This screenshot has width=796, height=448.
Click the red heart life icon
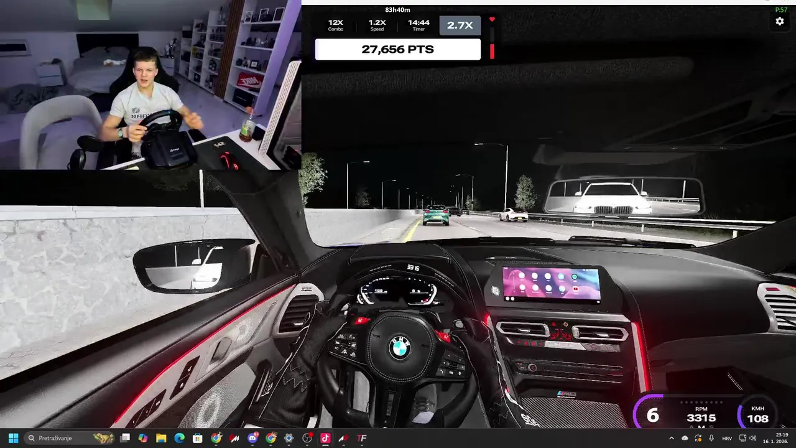click(492, 19)
